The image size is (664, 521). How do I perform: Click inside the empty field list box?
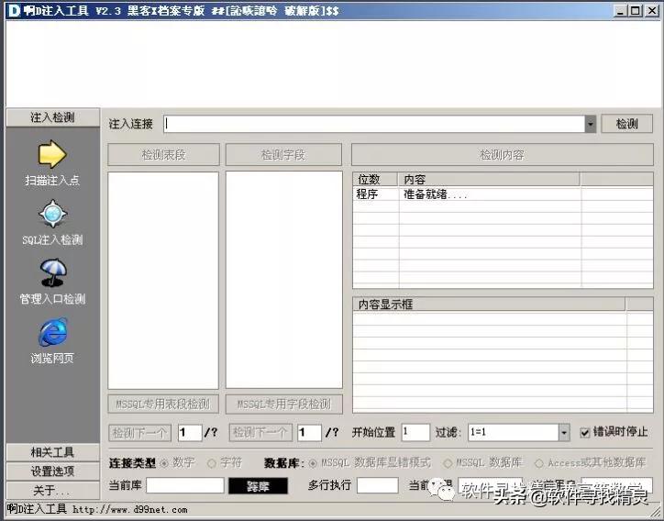[x=283, y=280]
